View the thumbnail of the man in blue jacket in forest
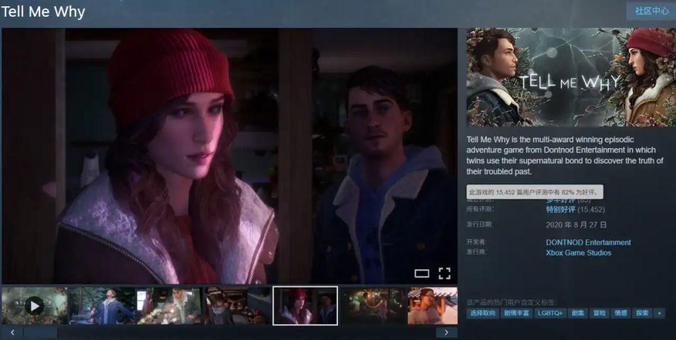Viewport: 676px width, 340px height. [102, 306]
